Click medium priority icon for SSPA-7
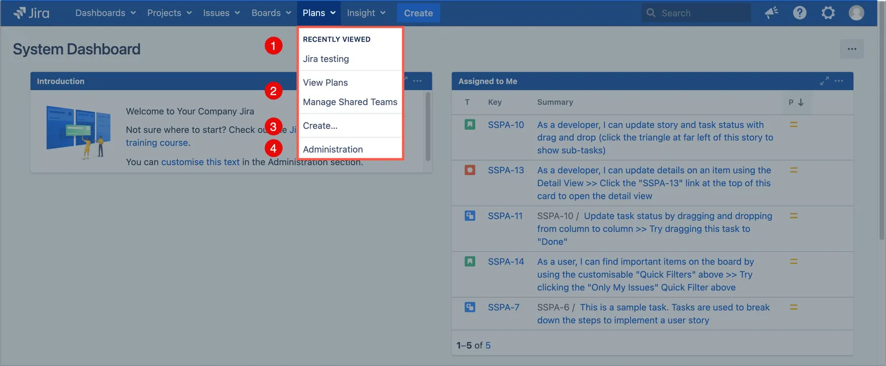The width and height of the screenshot is (886, 366). (x=794, y=307)
